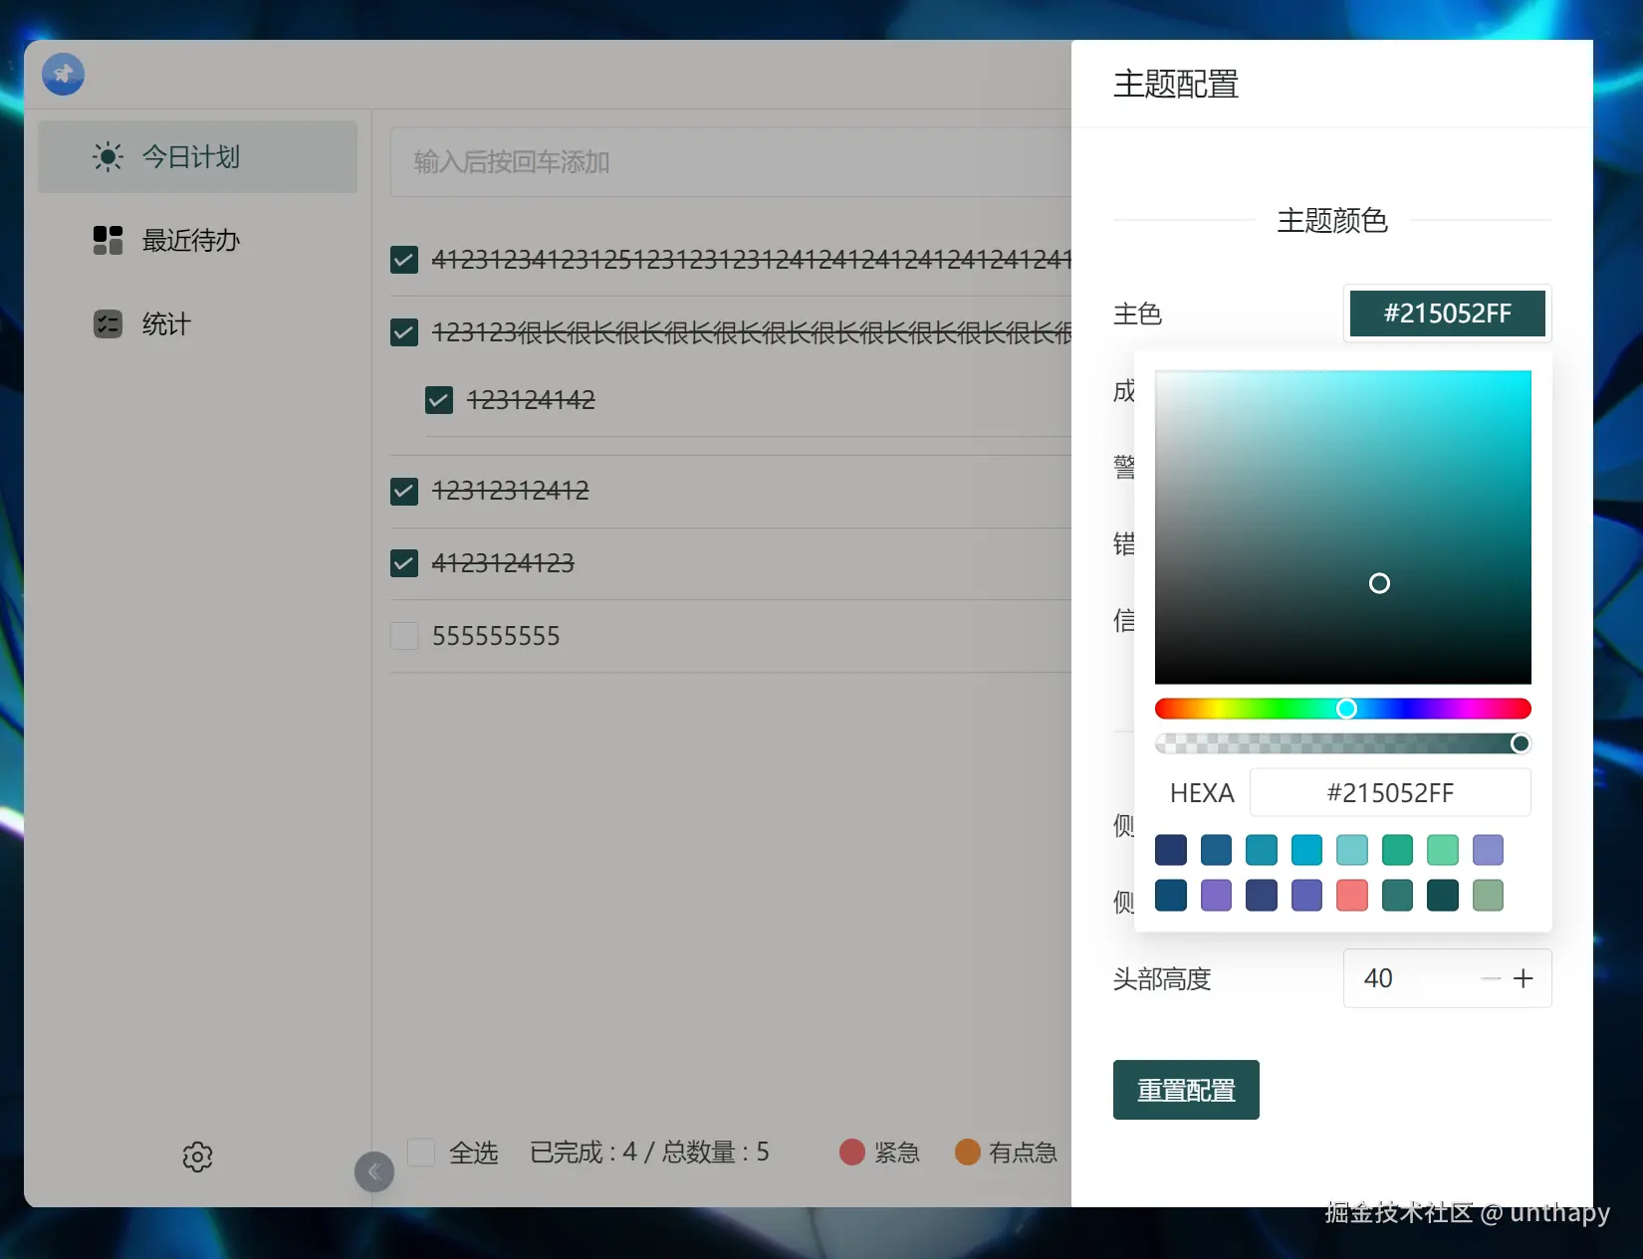Collapse the sidebar with the round arrow button
The image size is (1643, 1259).
374,1171
